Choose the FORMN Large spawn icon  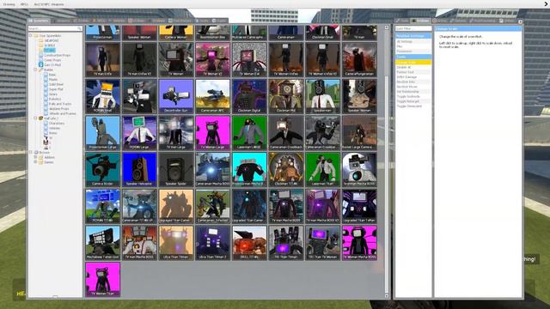[x=139, y=133]
